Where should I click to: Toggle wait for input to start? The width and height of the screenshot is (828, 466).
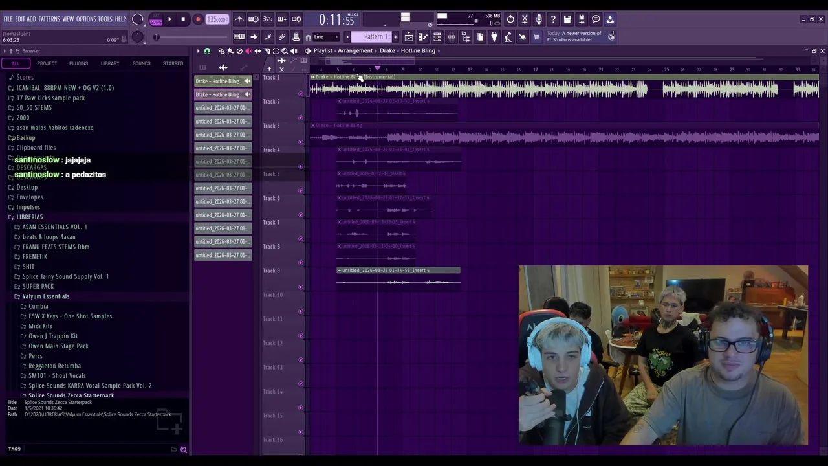click(x=254, y=19)
